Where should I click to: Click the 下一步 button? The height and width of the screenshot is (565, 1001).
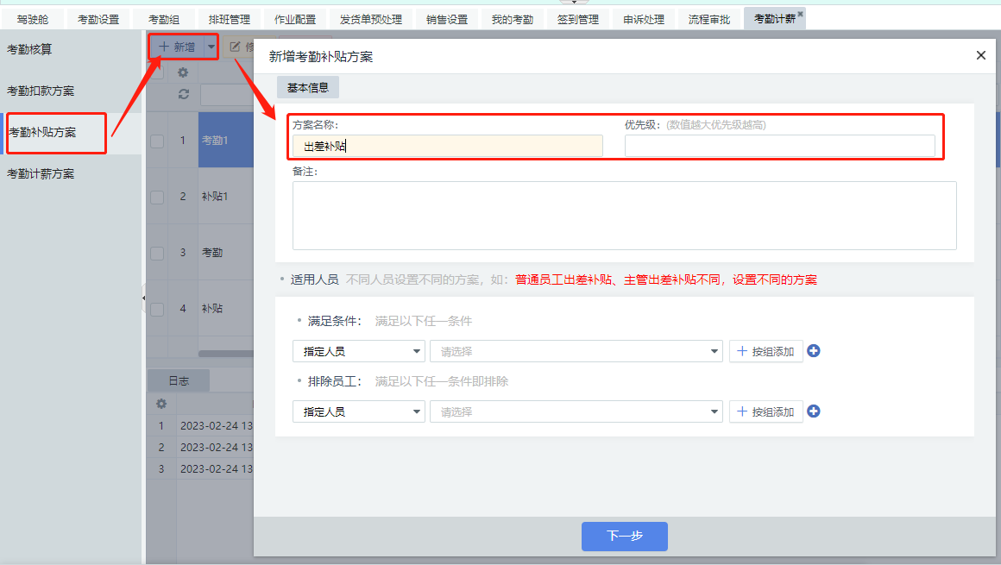tap(625, 537)
